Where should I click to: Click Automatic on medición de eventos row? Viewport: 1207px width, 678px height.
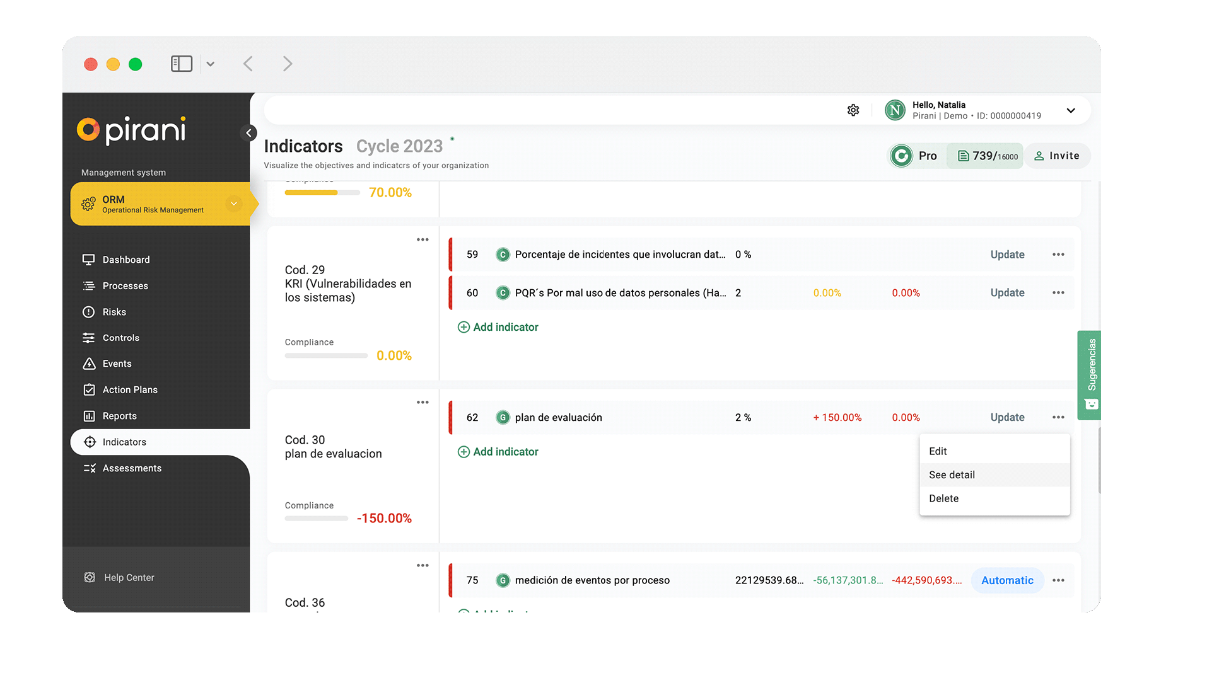1007,580
